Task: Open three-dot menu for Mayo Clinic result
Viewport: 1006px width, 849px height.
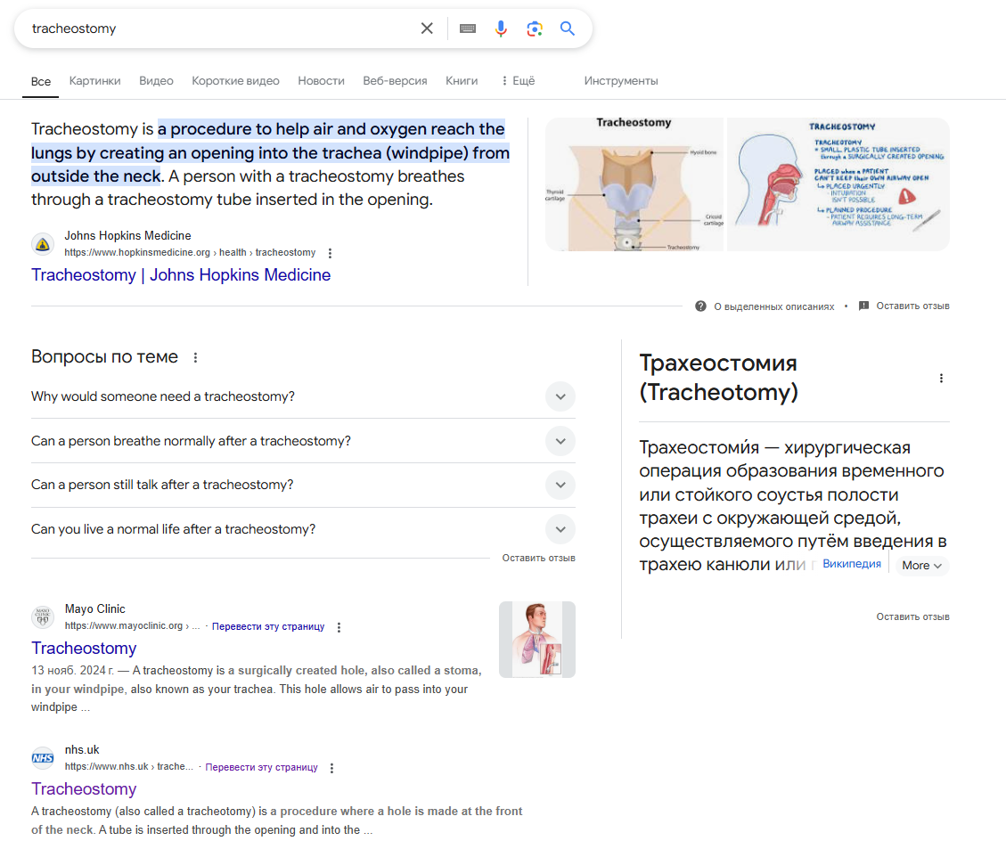Action: [339, 627]
